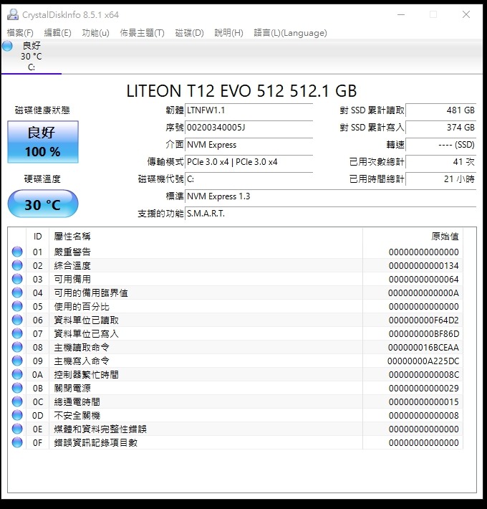Select the raw value 0000000000000A
The image size is (487, 509).
[x=423, y=293]
